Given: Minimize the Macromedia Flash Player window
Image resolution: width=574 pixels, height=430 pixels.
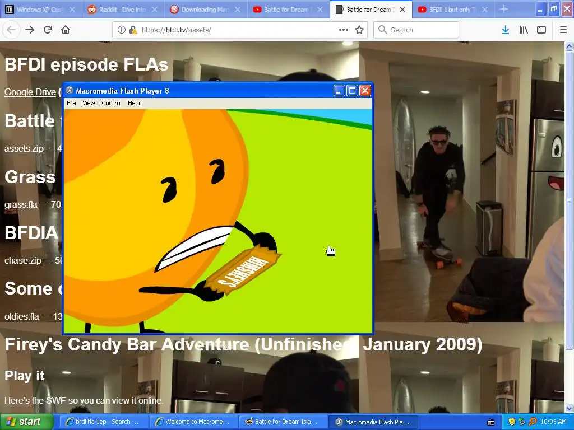Looking at the screenshot, I should click(339, 90).
